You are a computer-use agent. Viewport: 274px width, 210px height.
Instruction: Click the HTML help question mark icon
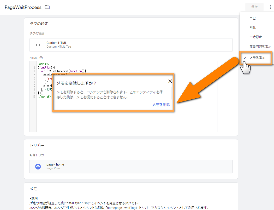coord(41,58)
